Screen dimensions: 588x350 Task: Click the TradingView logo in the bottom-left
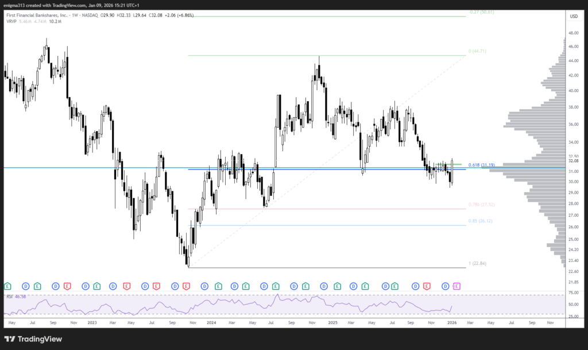point(33,339)
